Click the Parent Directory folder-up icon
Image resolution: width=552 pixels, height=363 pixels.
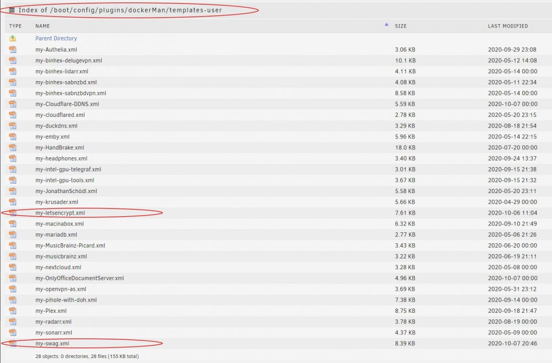click(x=13, y=38)
